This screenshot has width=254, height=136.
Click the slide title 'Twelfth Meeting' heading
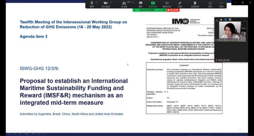tap(73, 24)
